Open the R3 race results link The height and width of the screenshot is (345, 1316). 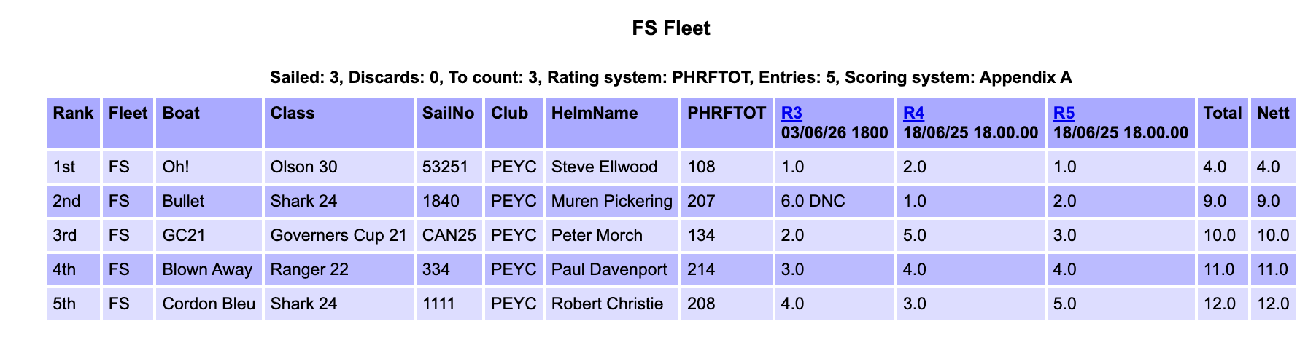coord(791,113)
